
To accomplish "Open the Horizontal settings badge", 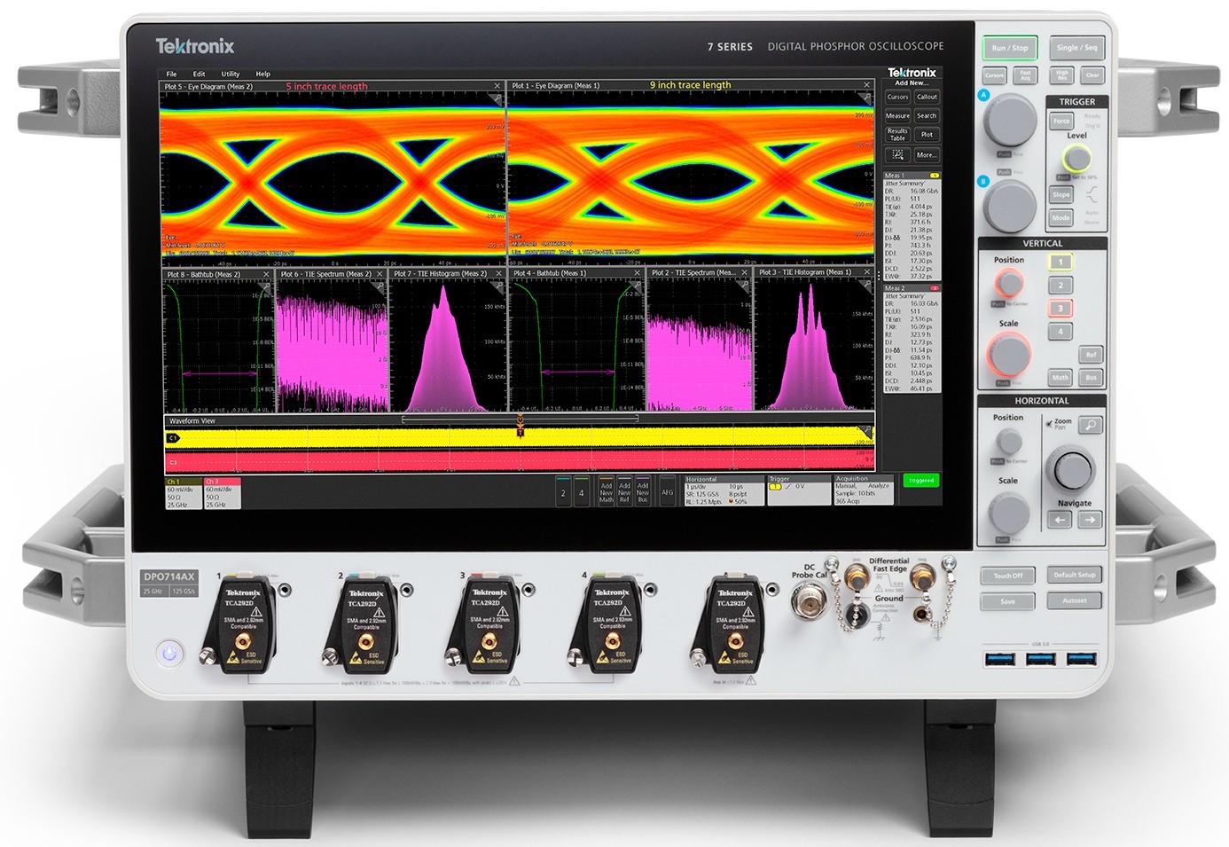I will [723, 490].
